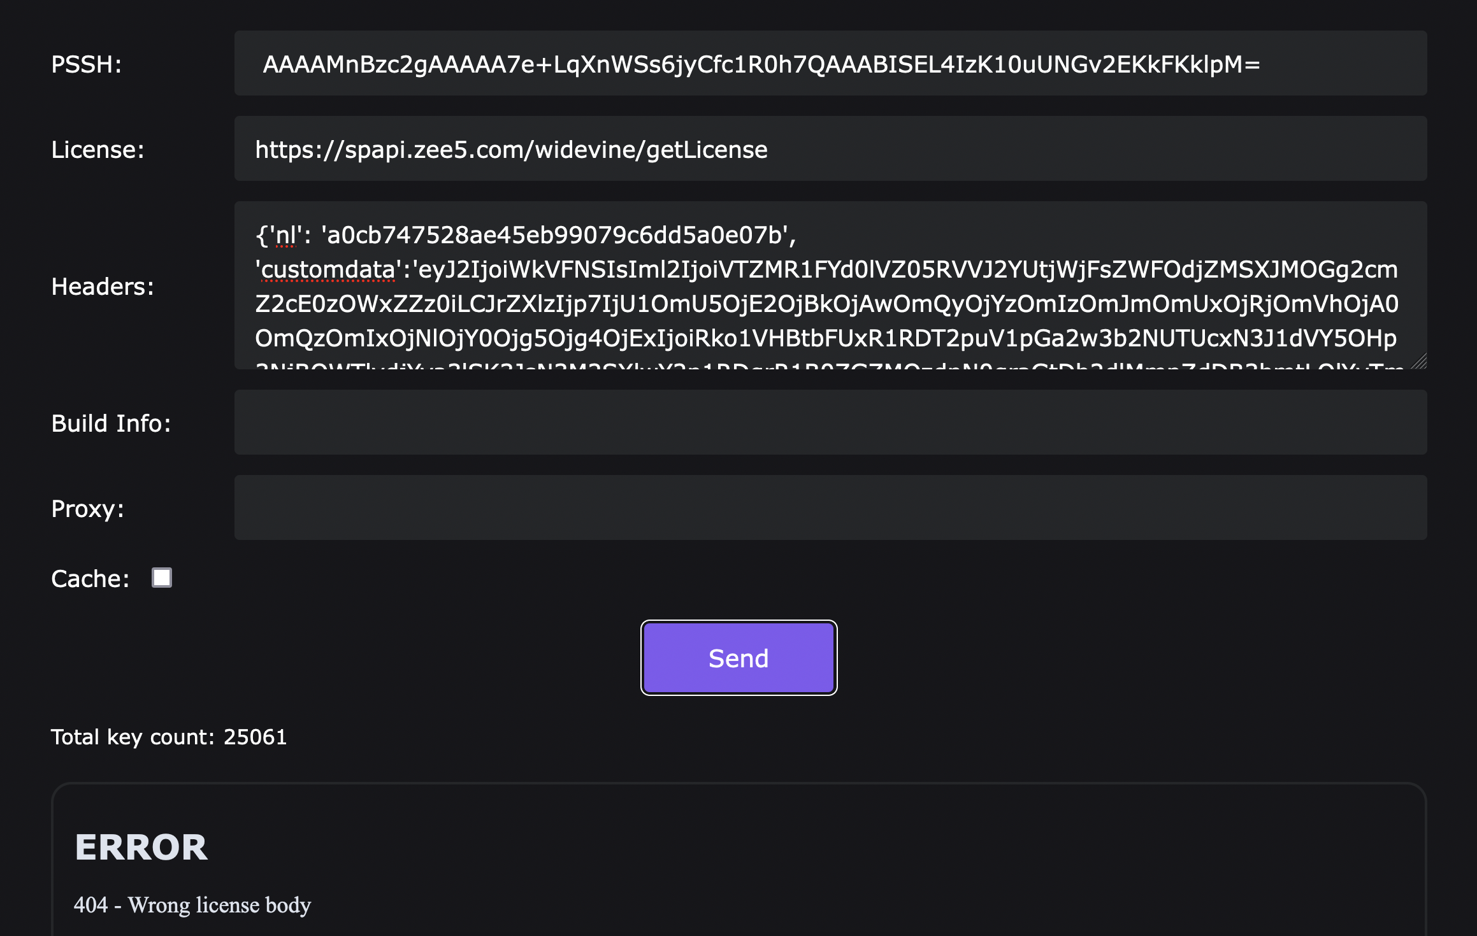Viewport: 1477px width, 936px height.
Task: Select the empty Build Info field
Action: [x=830, y=423]
